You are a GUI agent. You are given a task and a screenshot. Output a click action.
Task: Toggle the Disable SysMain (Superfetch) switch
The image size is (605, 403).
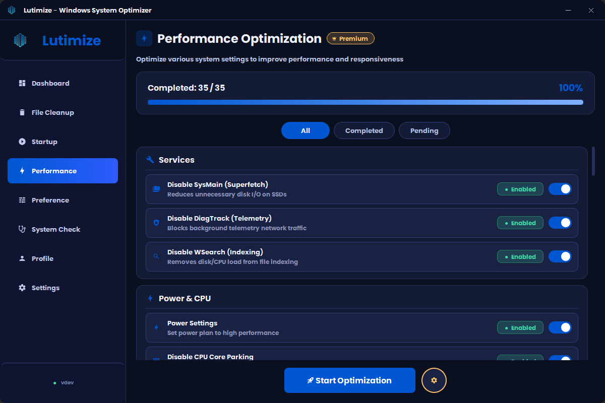[x=560, y=189]
